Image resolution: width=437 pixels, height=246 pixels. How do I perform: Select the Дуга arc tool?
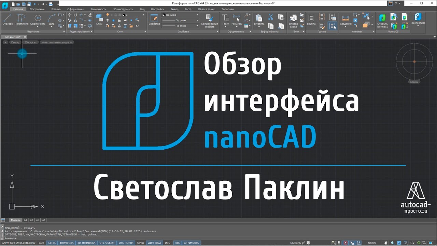tap(52, 20)
